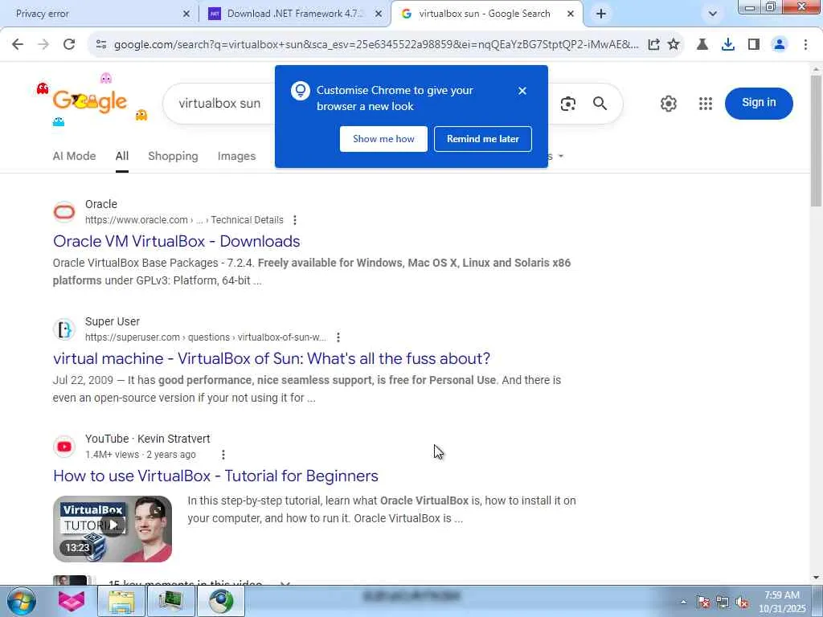Share this page icon in address bar
The height and width of the screenshot is (617, 823).
click(653, 45)
